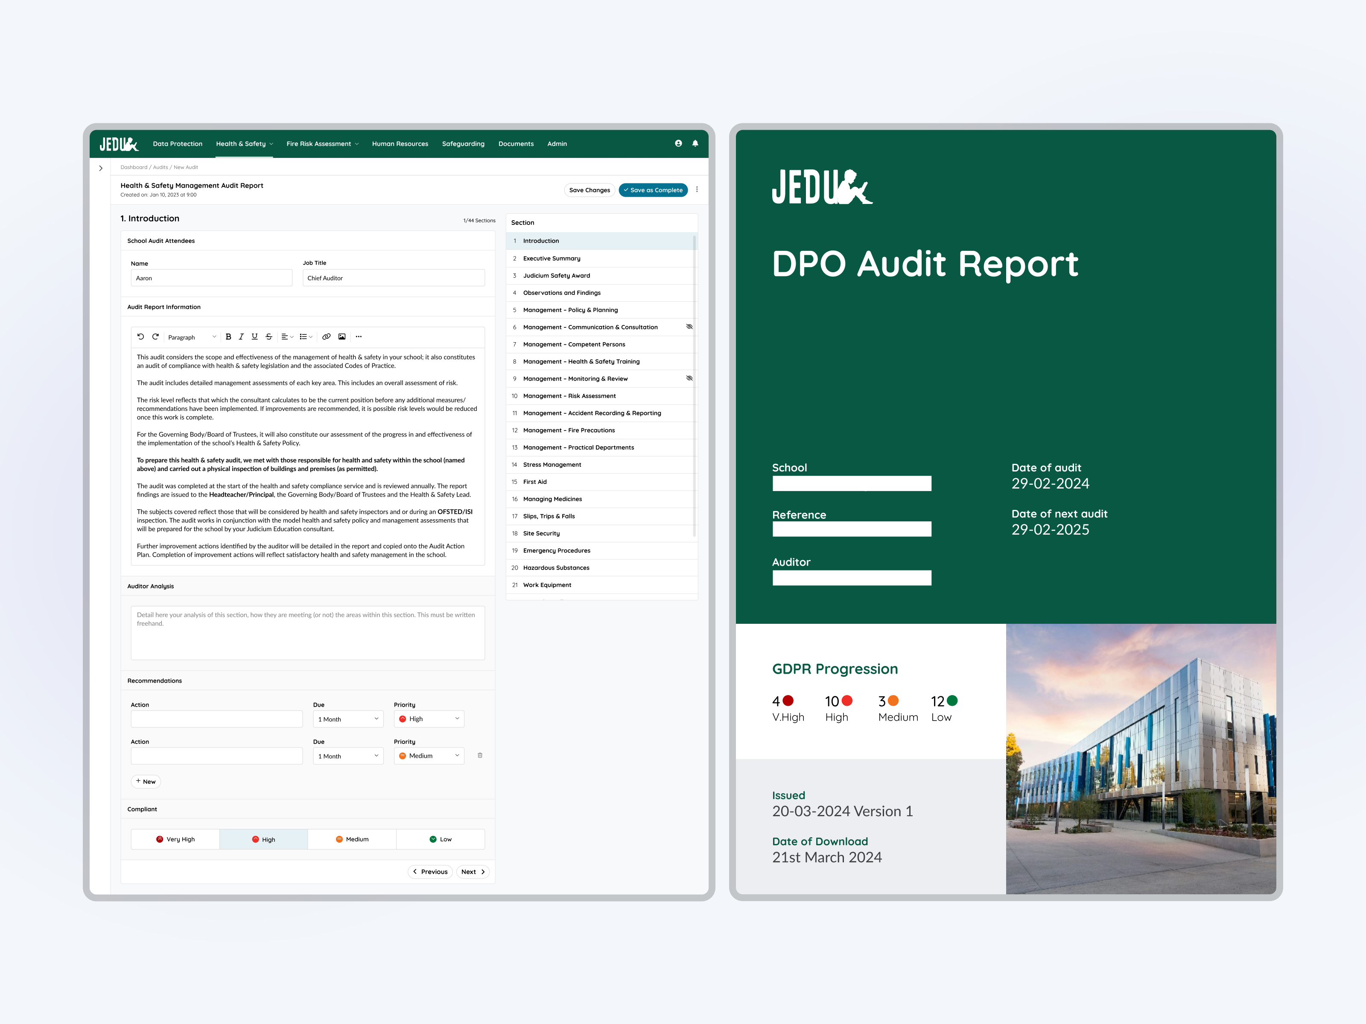Image resolution: width=1366 pixels, height=1024 pixels.
Task: Click the Auditor Analysis text area
Action: pos(307,633)
